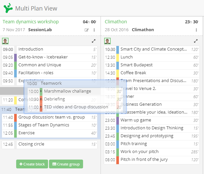Expand the Marshmallow challange block arrow
This screenshot has width=204, height=174.
point(41,91)
